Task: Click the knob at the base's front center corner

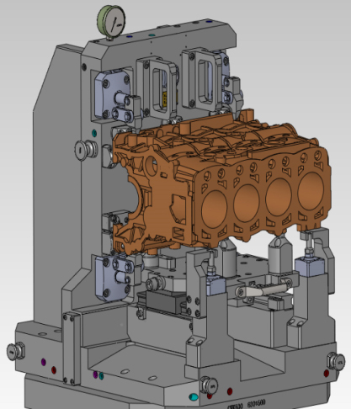Action: 209,385
